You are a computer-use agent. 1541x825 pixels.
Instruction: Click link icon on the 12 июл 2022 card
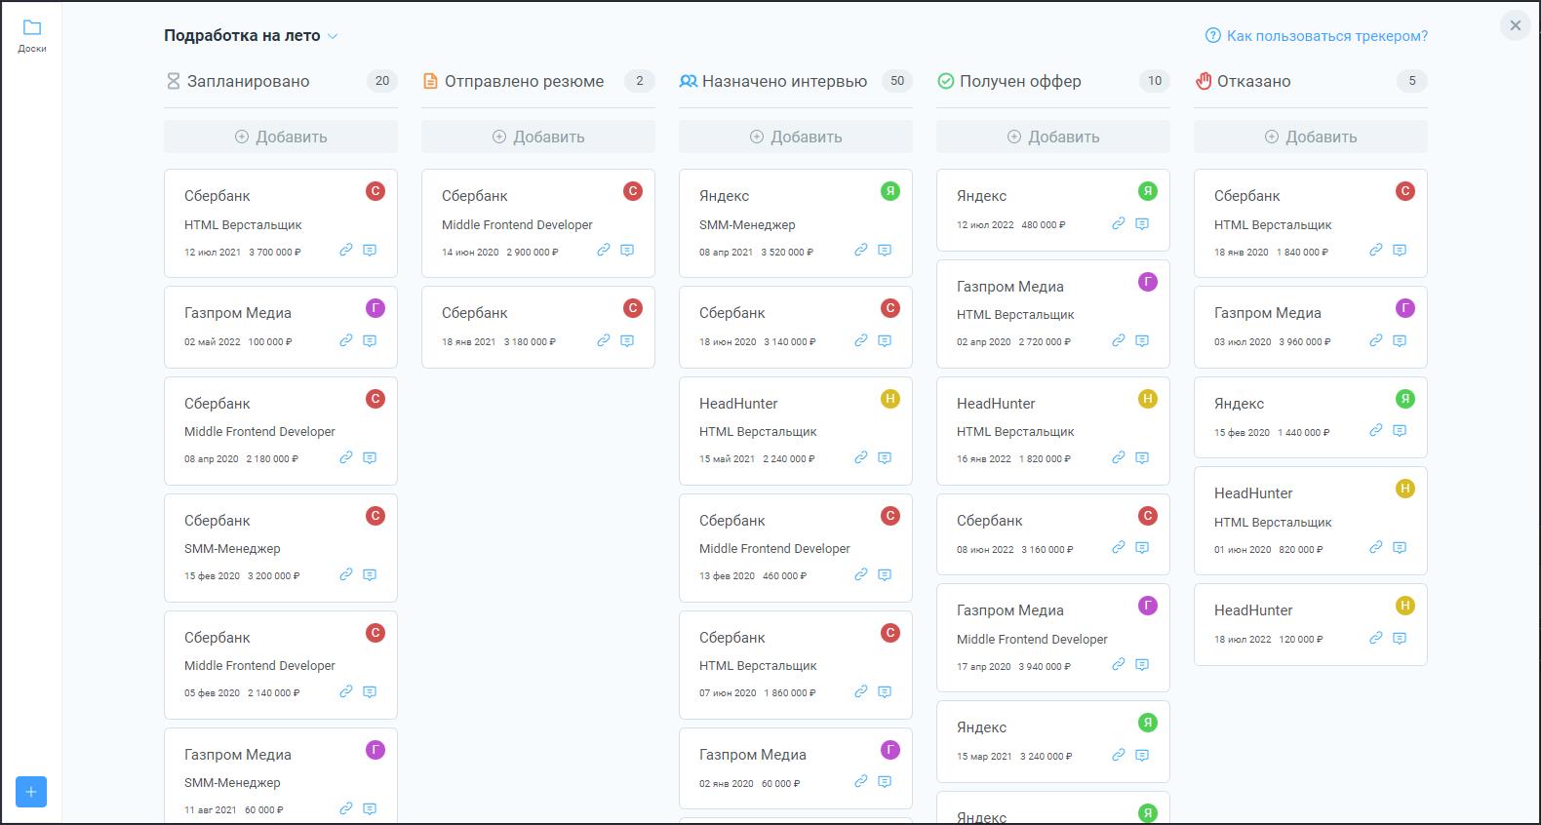pyautogui.click(x=1119, y=224)
